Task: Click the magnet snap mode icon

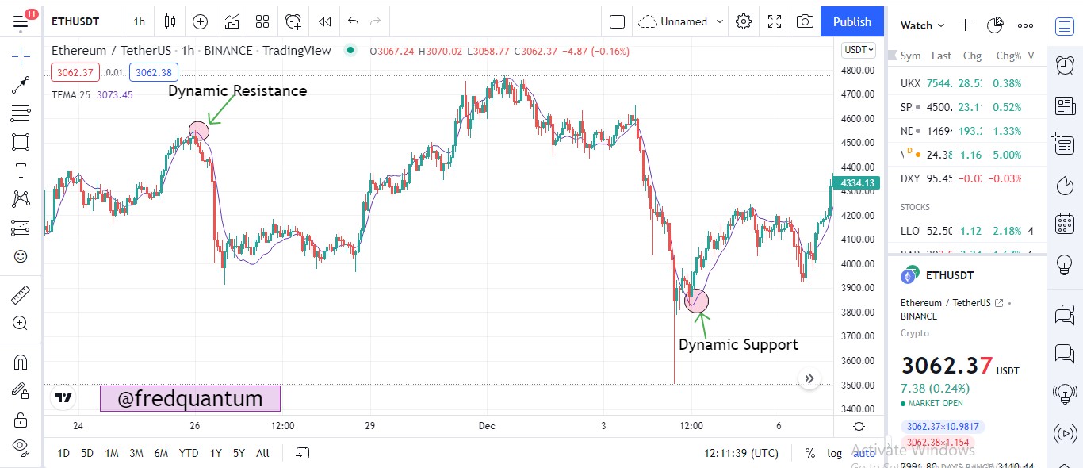Action: (x=21, y=363)
